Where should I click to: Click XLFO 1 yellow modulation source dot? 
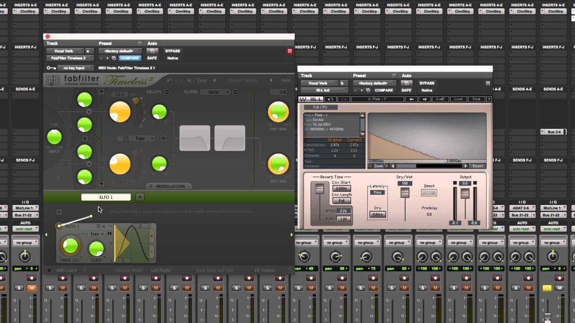[x=59, y=226]
